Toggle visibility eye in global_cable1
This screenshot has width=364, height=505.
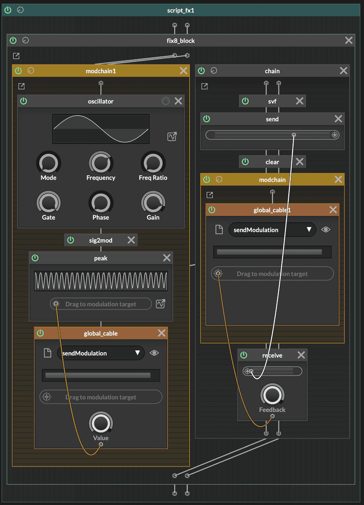pyautogui.click(x=326, y=230)
